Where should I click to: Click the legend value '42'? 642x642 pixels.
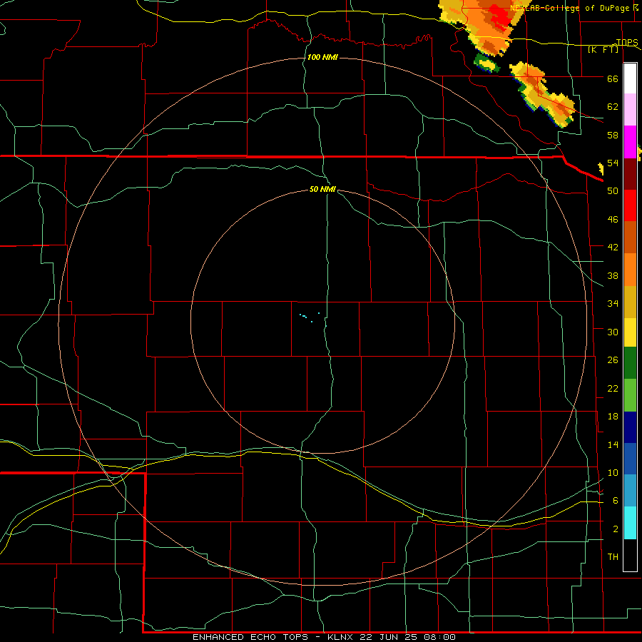coord(613,248)
